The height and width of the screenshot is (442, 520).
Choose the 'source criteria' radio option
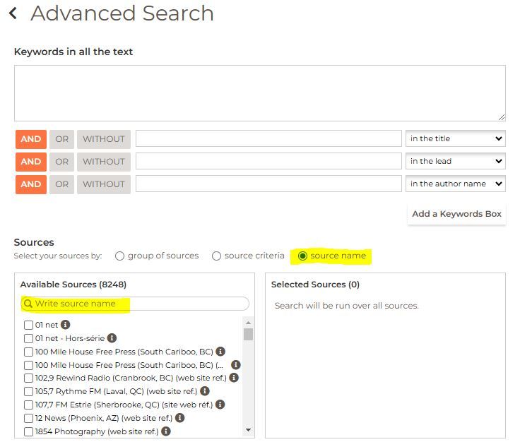[x=216, y=256]
